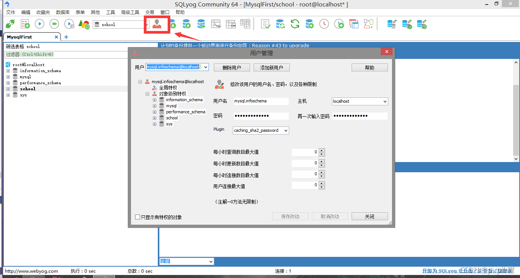The image size is (520, 278).
Task: Click the red-hand clock scheduler icon
Action: 324,24
